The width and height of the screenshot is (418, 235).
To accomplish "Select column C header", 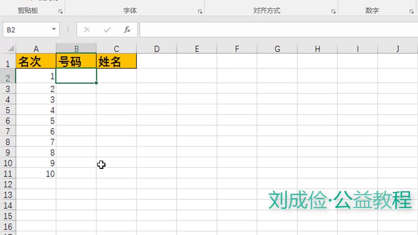I will tap(116, 49).
